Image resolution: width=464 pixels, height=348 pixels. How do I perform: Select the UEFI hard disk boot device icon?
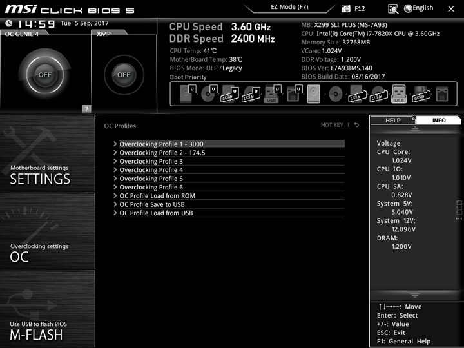188,94
